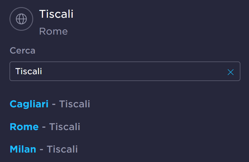Image resolution: width=249 pixels, height=162 pixels.
Task: Click the typed Tiscali text in the search box
Action: coord(29,71)
